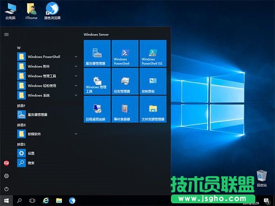
Task: Expand the Windows PowerShell folder chevron
Action: [76, 57]
